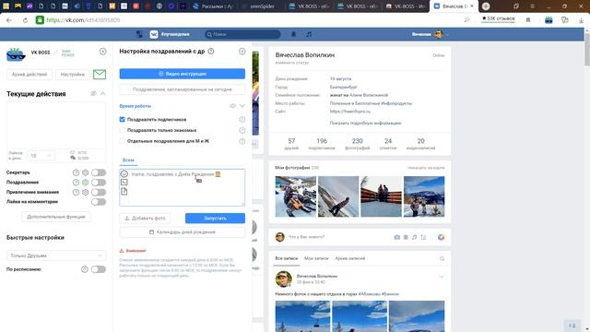Open Календарь дней рождения
590x332 pixels.
tap(183, 232)
